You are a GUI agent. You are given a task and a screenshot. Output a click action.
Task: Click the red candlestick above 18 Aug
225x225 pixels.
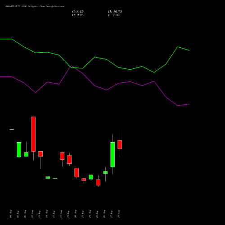click(62, 156)
